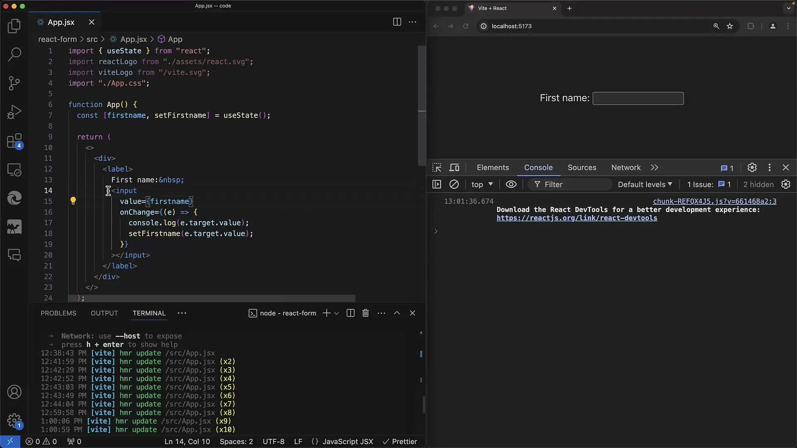Reload the localhost page
The height and width of the screenshot is (448, 797).
coord(466,26)
